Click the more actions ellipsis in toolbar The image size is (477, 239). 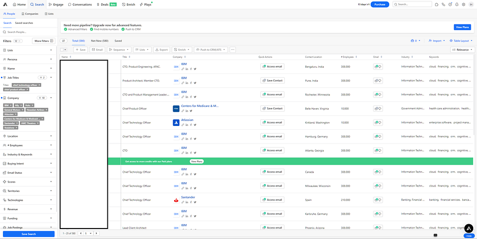233,50
